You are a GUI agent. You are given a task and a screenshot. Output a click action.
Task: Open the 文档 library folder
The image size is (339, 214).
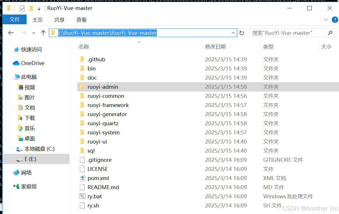point(26,108)
